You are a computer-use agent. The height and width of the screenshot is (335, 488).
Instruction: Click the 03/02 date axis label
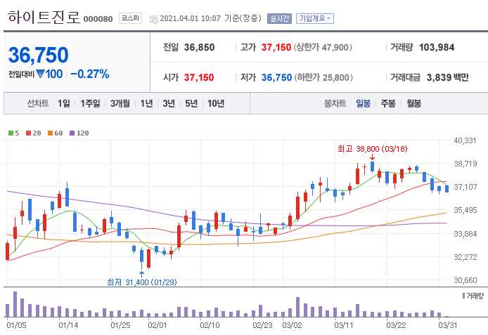(292, 325)
